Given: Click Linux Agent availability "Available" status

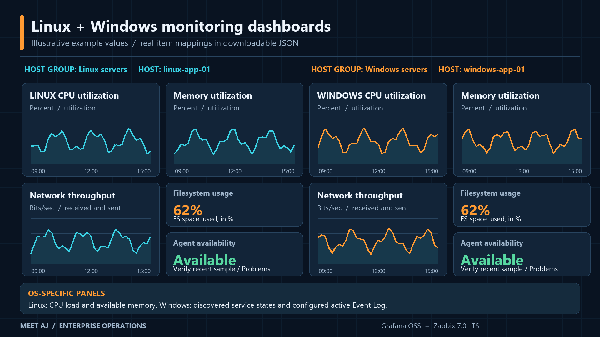Looking at the screenshot, I should pyautogui.click(x=205, y=260).
